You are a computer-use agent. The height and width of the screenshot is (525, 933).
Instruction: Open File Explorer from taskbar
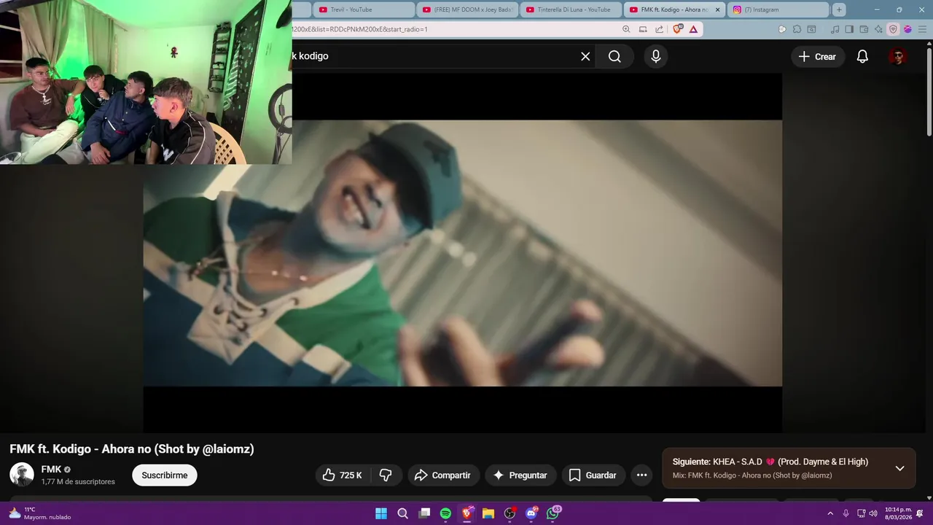pos(488,513)
